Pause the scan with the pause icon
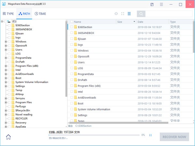 [x=150, y=135]
